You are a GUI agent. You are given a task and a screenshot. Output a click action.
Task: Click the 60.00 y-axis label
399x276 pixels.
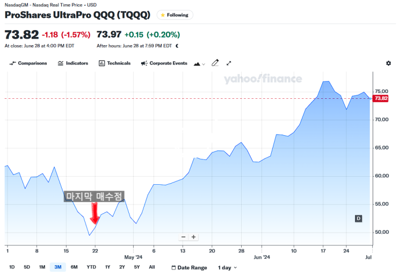382,176
